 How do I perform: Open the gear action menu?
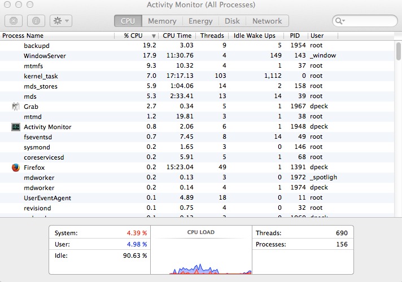pos(61,21)
